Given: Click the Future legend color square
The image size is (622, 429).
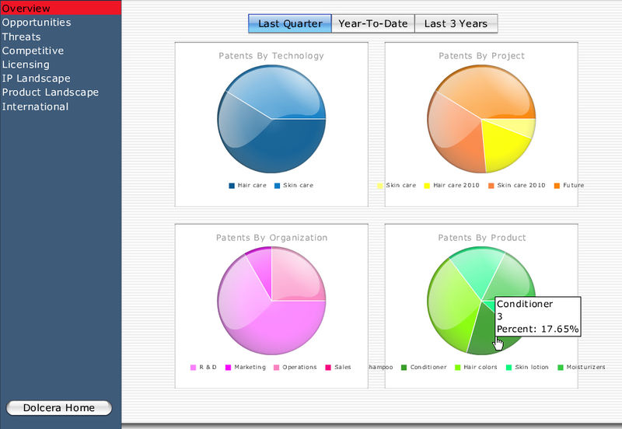Looking at the screenshot, I should [557, 186].
